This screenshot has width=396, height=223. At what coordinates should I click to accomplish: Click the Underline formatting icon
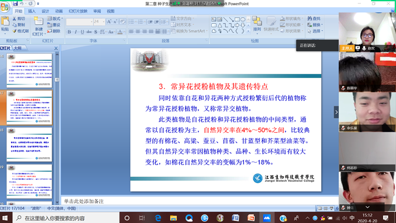(x=83, y=32)
